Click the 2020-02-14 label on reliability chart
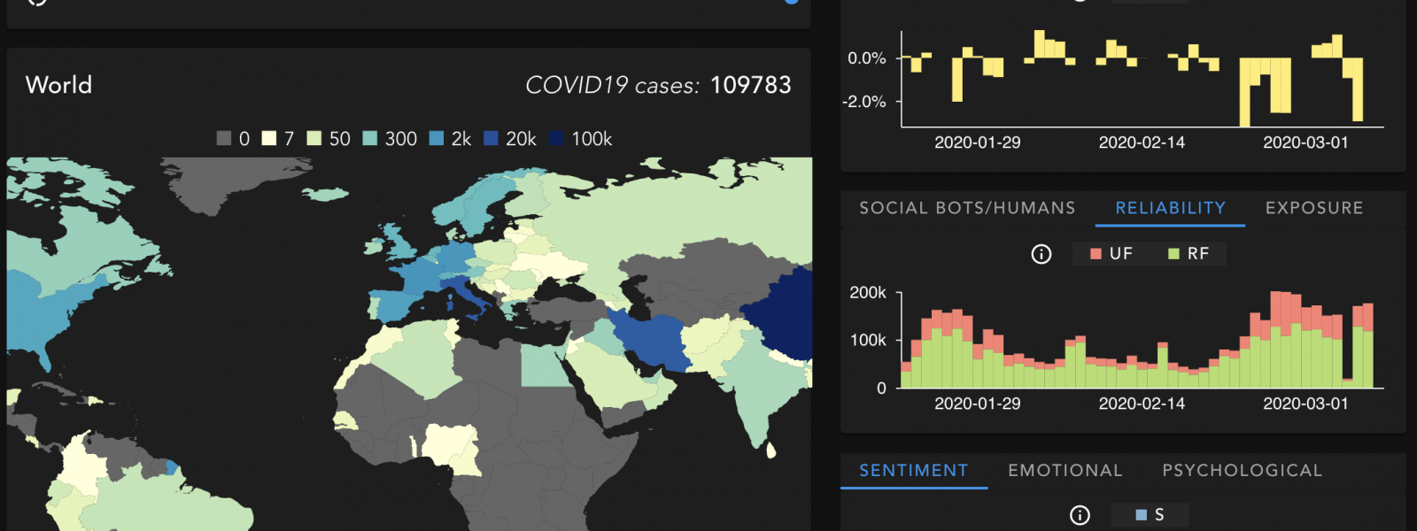This screenshot has width=1417, height=531. 1142,404
